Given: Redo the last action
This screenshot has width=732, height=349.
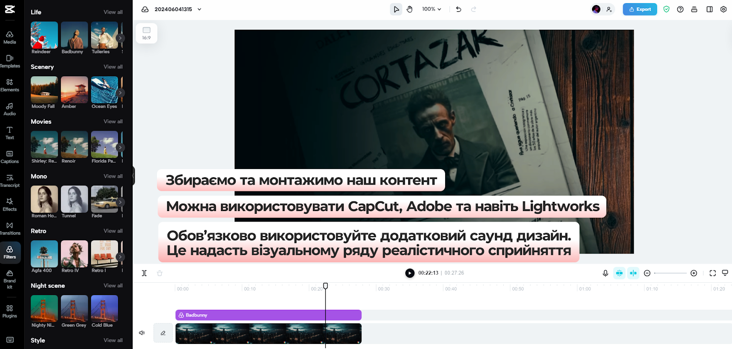Looking at the screenshot, I should click(x=474, y=9).
